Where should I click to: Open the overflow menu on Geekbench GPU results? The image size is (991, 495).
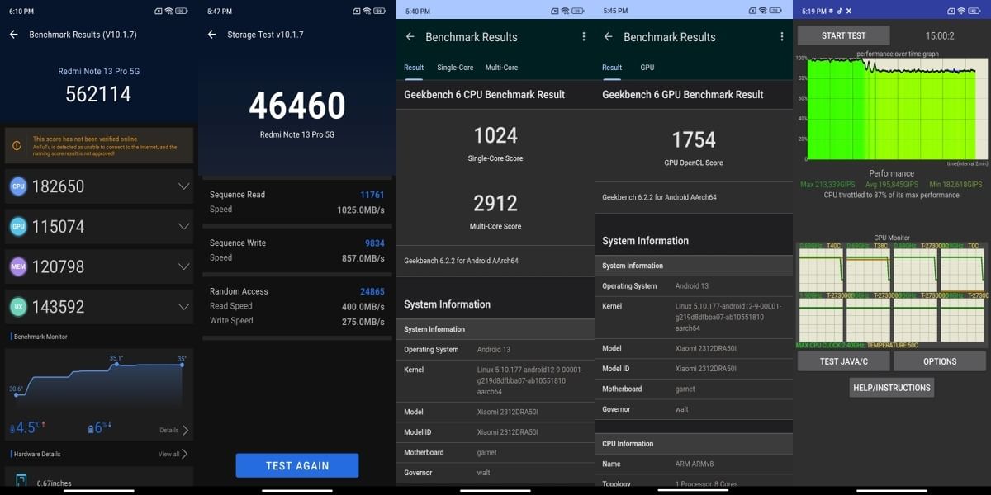[781, 37]
